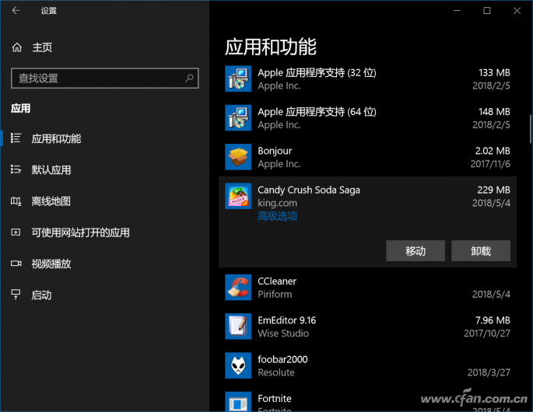The width and height of the screenshot is (533, 412).
Task: Open 可使用网站打开的应用 page
Action: tap(81, 232)
